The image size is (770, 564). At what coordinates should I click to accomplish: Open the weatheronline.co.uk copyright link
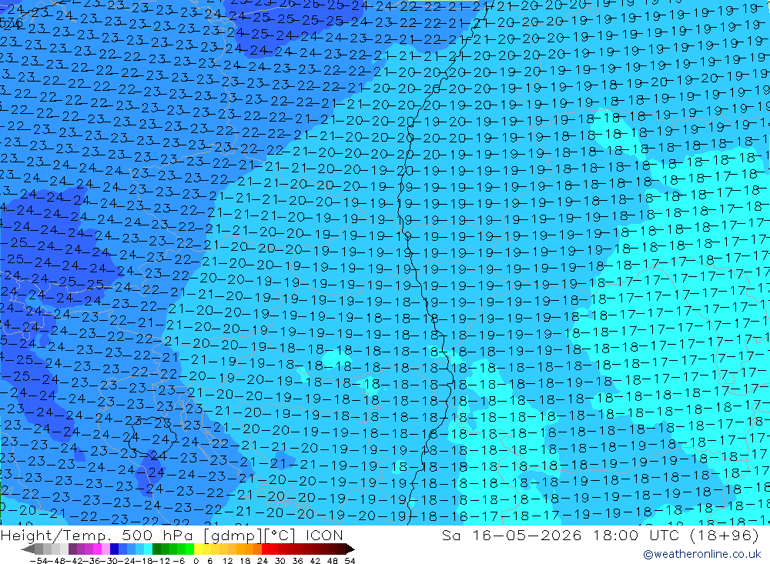pyautogui.click(x=702, y=554)
